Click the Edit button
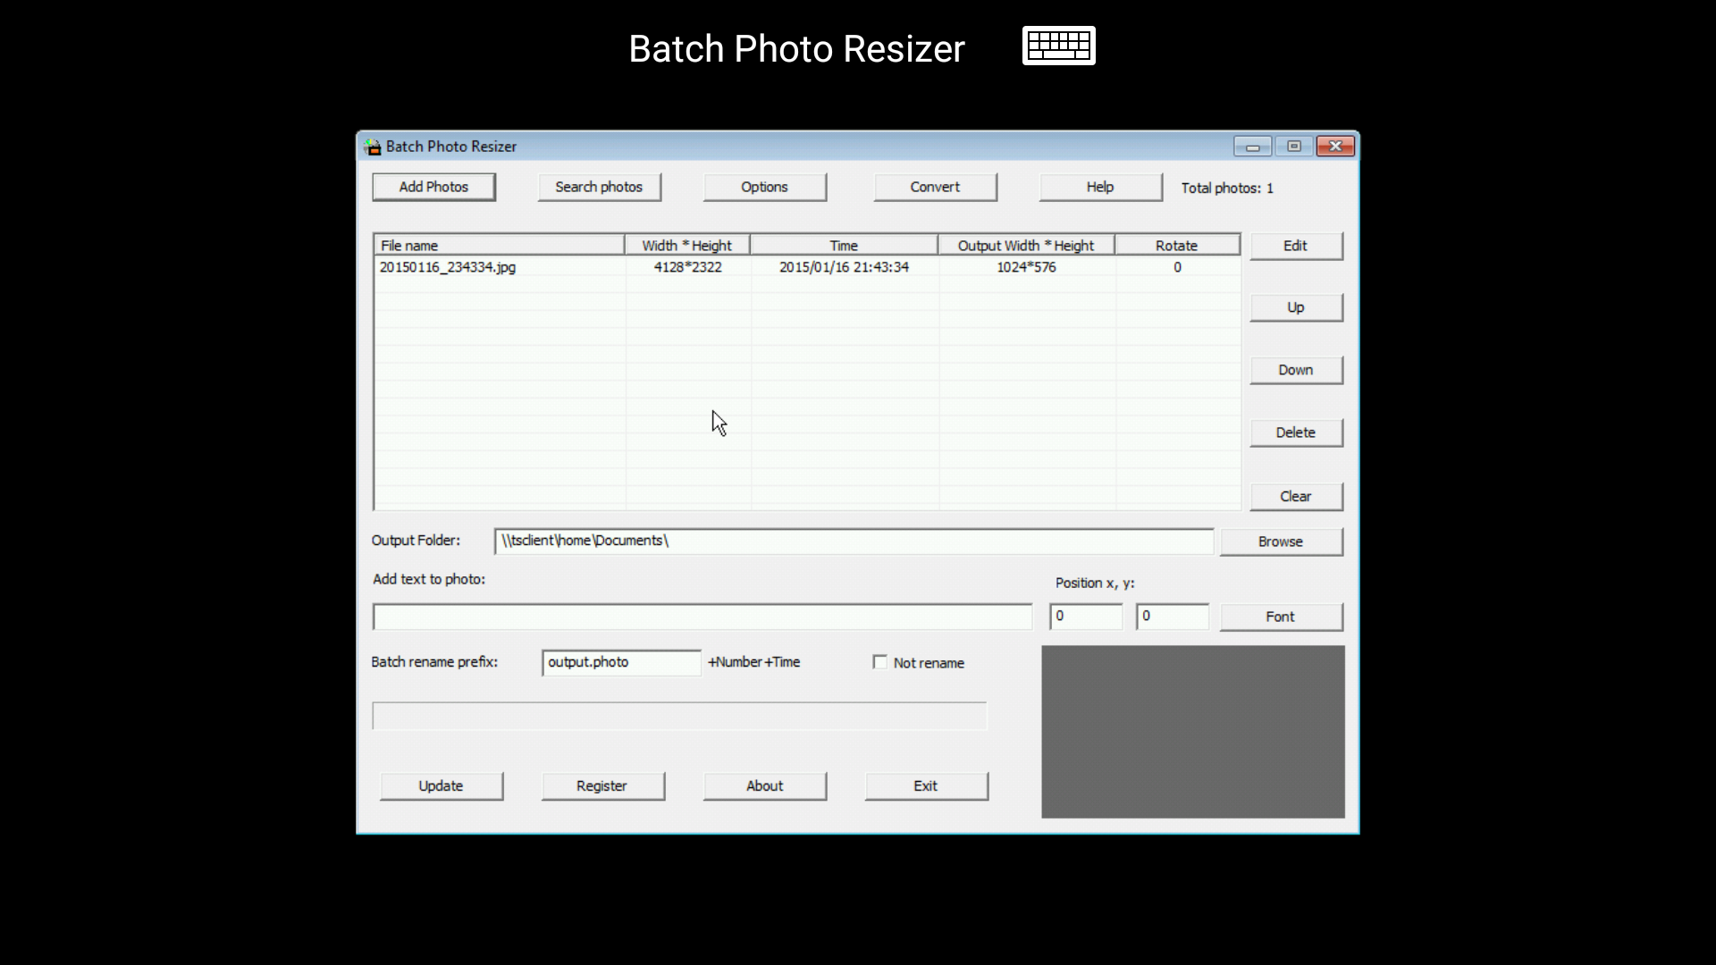 click(1296, 246)
